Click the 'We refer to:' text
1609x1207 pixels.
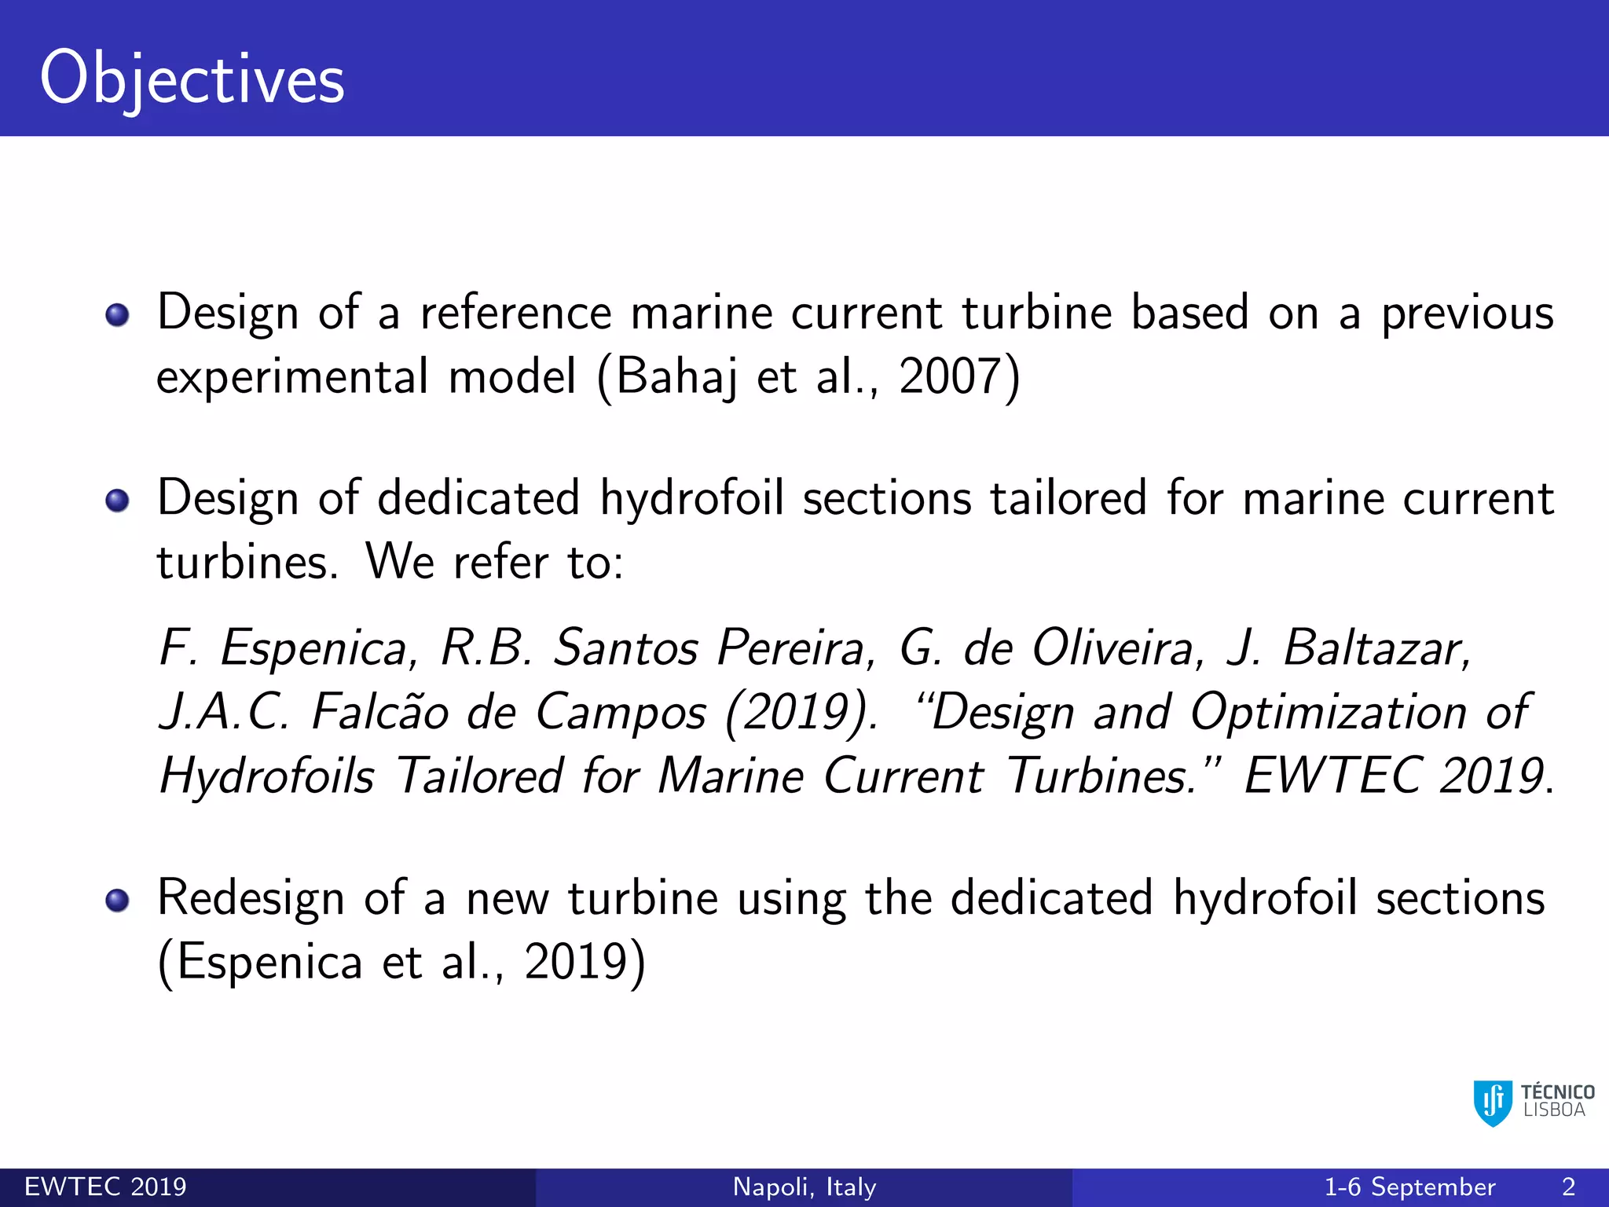point(495,563)
